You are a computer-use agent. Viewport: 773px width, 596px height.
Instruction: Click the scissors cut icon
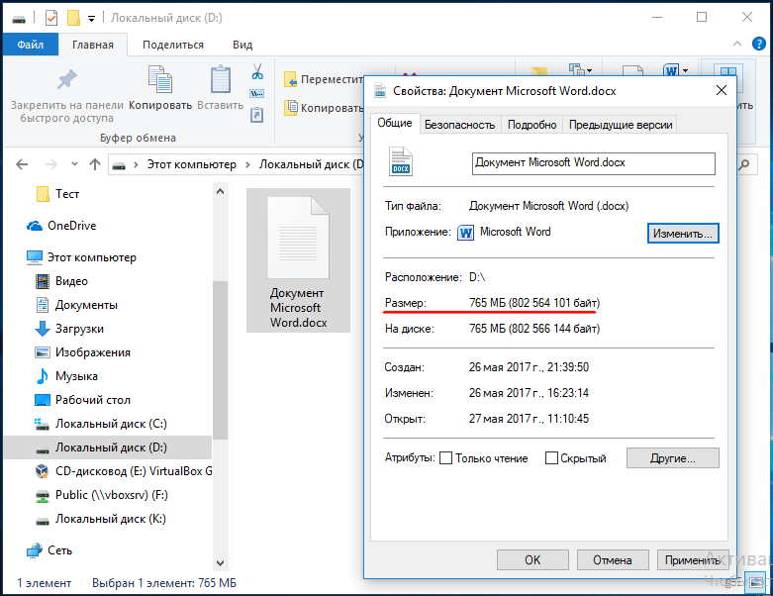coord(257,71)
